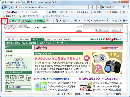Click the light bulb toolbar icon

(71, 12)
